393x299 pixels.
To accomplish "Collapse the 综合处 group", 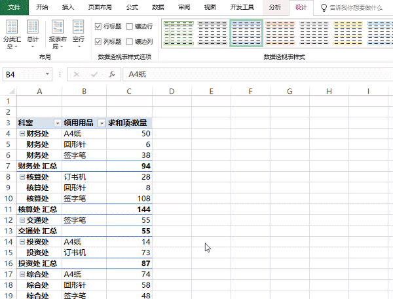I will click(x=22, y=274).
